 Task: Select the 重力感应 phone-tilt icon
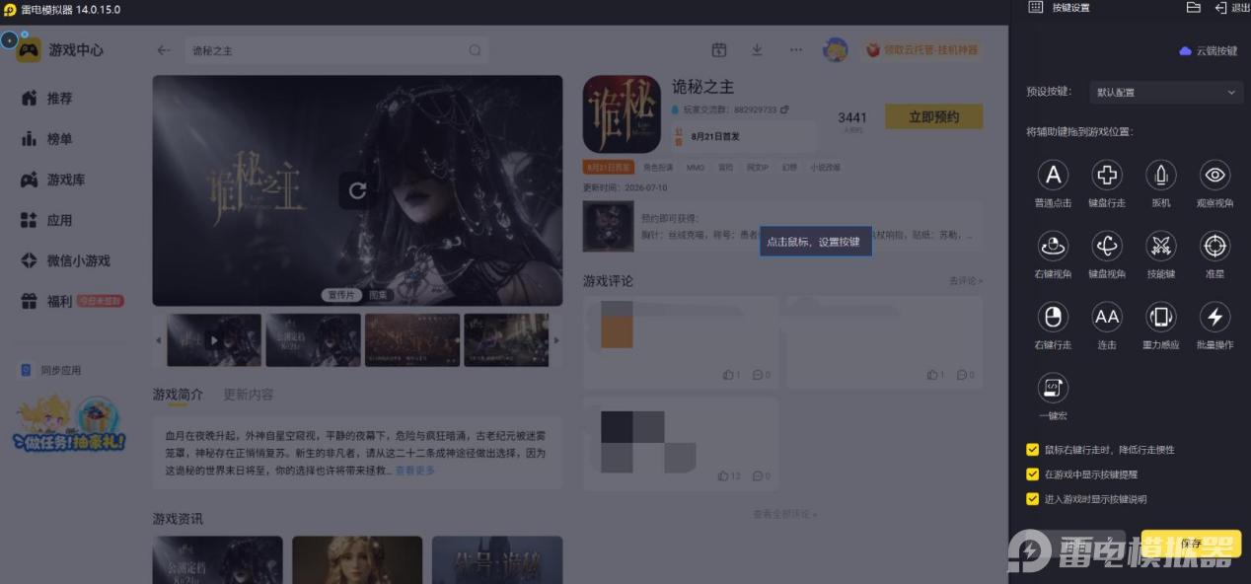[x=1161, y=317]
